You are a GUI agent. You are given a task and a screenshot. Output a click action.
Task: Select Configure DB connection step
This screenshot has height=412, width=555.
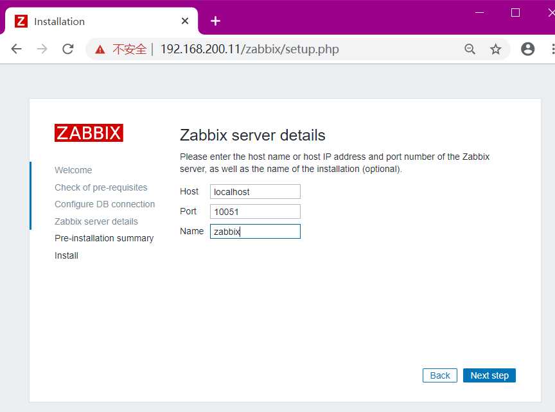click(x=105, y=204)
